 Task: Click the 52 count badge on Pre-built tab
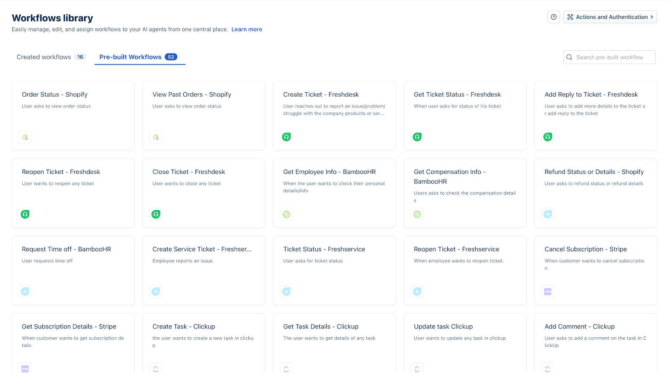pyautogui.click(x=171, y=57)
